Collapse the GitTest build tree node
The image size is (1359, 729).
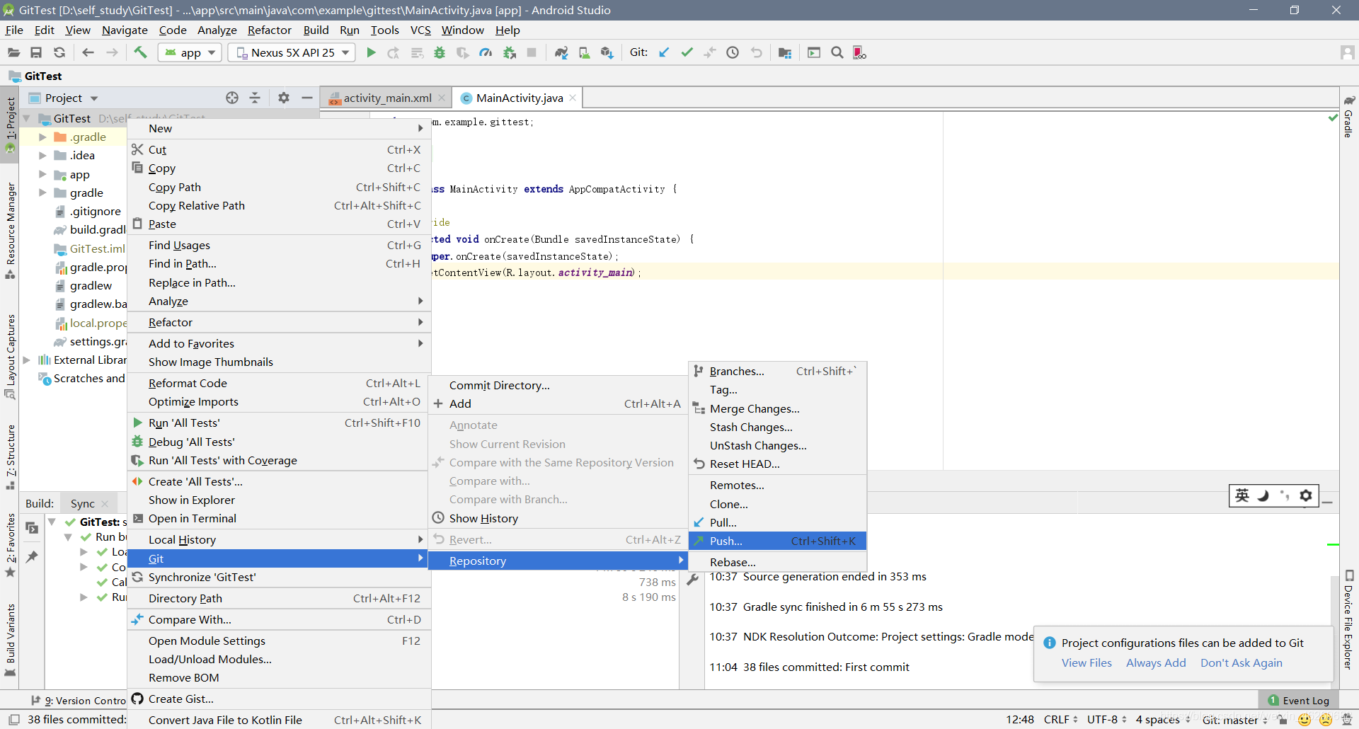[52, 522]
